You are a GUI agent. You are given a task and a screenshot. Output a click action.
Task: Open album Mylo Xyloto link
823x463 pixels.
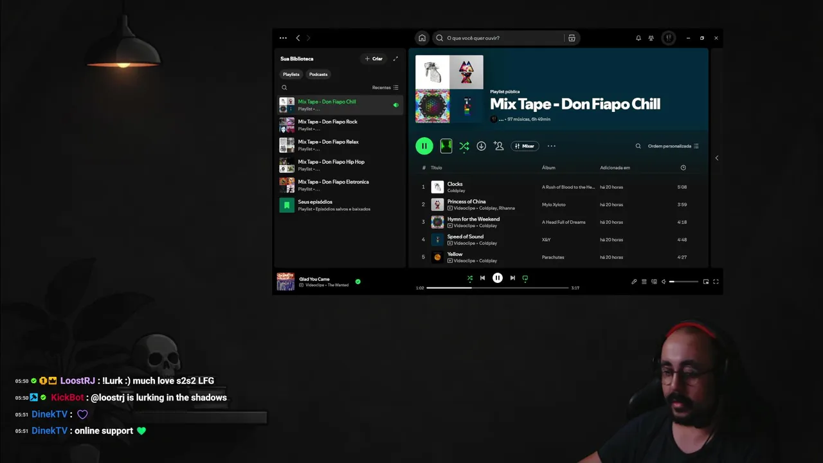pyautogui.click(x=554, y=204)
